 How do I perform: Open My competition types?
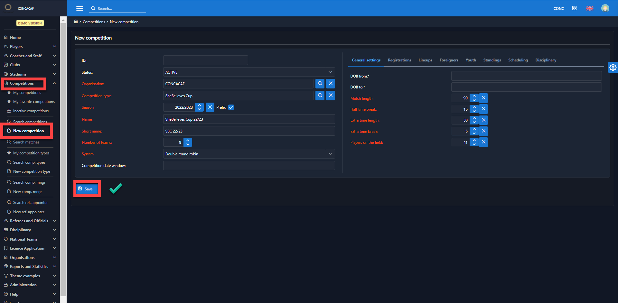click(31, 153)
